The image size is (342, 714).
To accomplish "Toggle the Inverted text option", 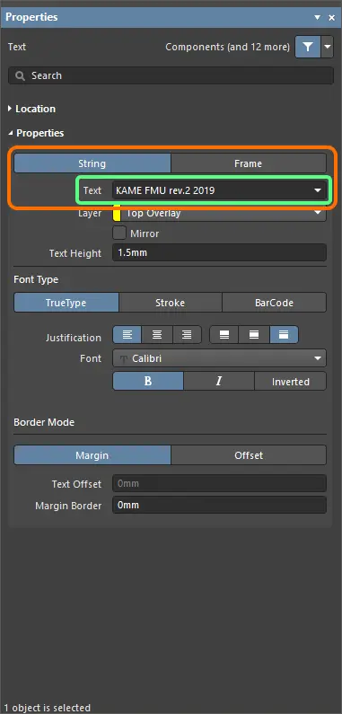I will click(x=291, y=381).
